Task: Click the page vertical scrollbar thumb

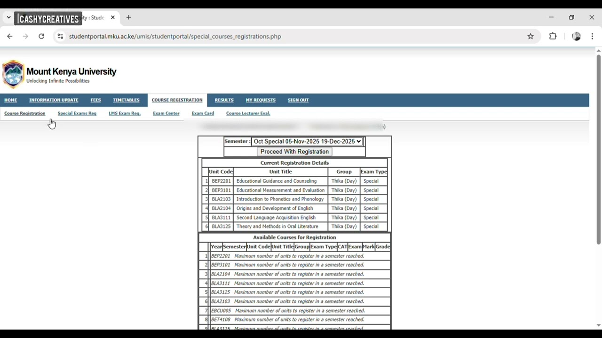Action: tap(599, 149)
